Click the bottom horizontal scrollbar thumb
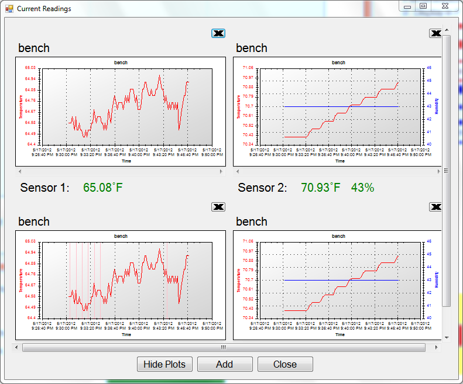This screenshot has width=463, height=384. 224,347
